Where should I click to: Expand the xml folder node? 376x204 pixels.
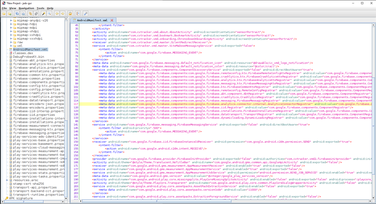(x=11, y=46)
